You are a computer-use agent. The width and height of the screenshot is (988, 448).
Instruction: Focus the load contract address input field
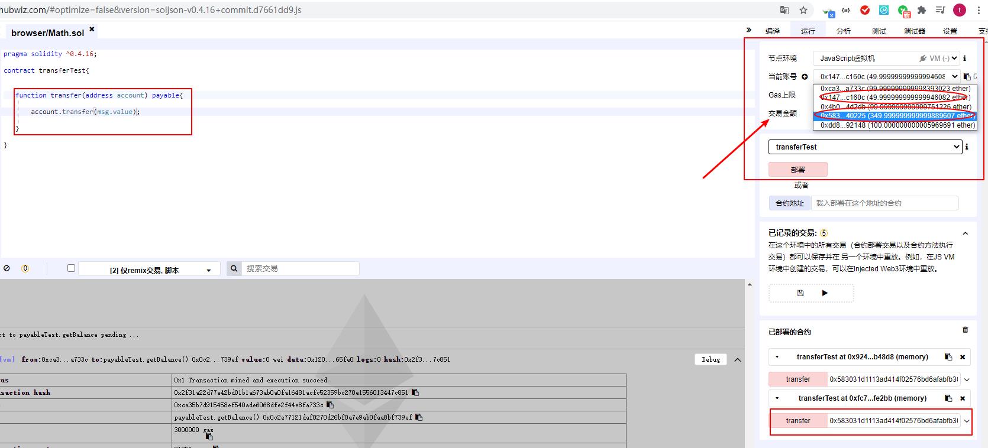[x=885, y=203]
